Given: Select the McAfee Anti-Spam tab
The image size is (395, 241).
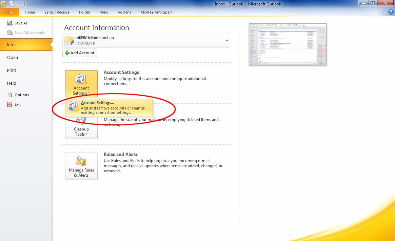Looking at the screenshot, I should (x=157, y=12).
